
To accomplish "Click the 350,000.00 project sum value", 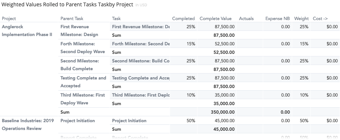I will pyautogui.click(x=223, y=112).
